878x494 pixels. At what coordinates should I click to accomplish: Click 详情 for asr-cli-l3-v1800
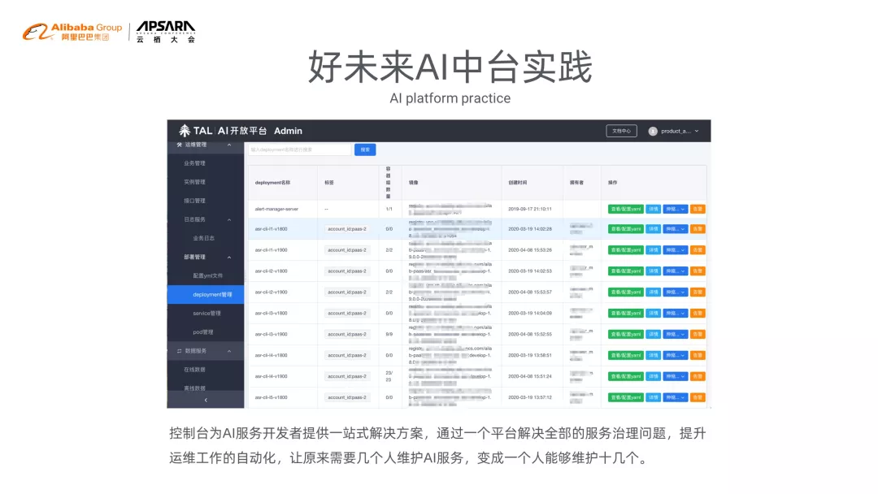click(x=654, y=314)
